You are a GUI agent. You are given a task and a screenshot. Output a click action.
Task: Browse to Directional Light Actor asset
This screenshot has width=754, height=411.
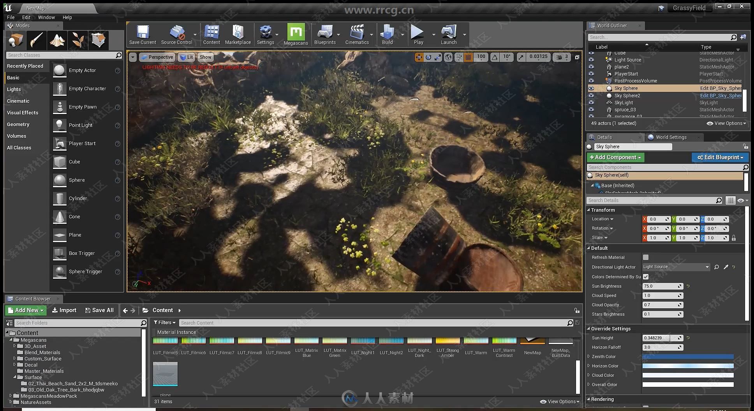click(x=717, y=267)
